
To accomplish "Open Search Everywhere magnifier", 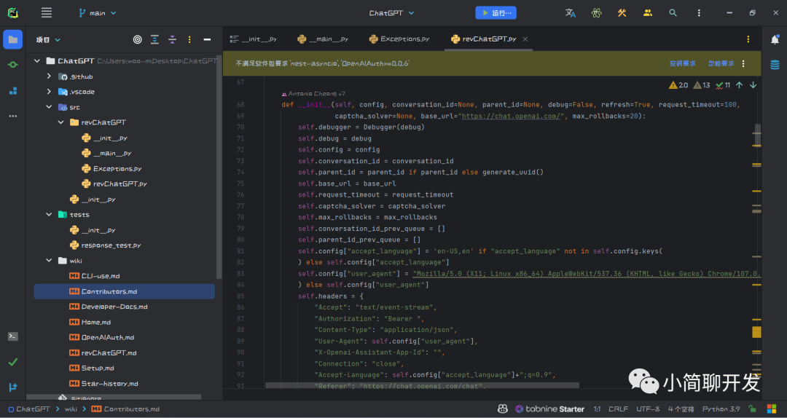I will [673, 13].
